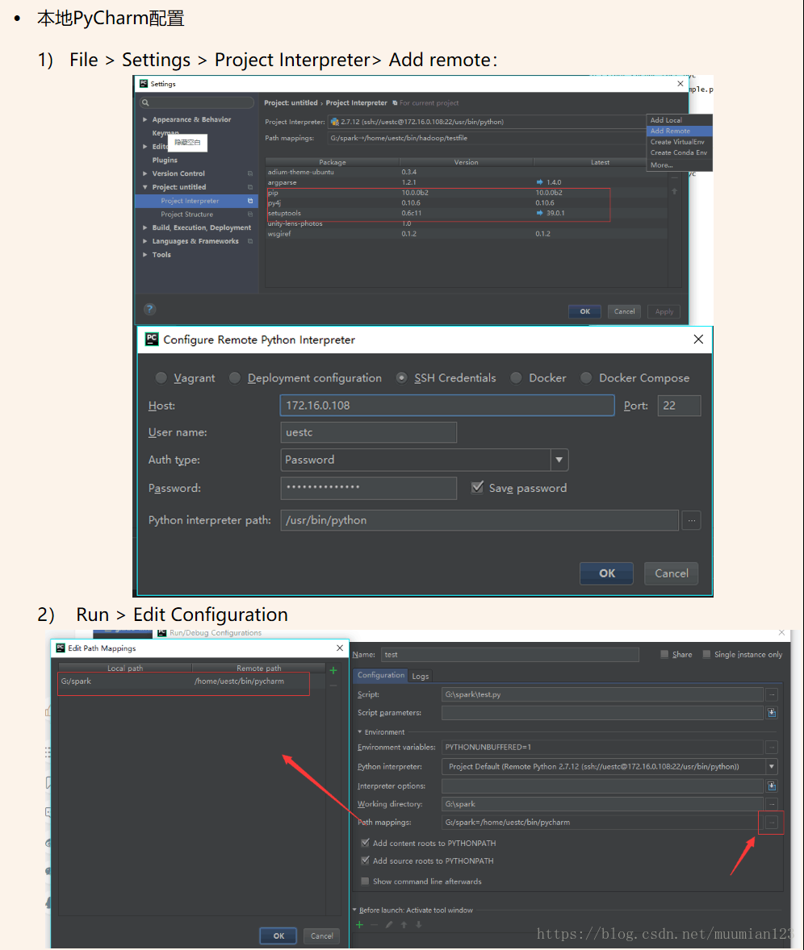Select Create Conda Env menu entry
The height and width of the screenshot is (950, 804).
point(679,152)
